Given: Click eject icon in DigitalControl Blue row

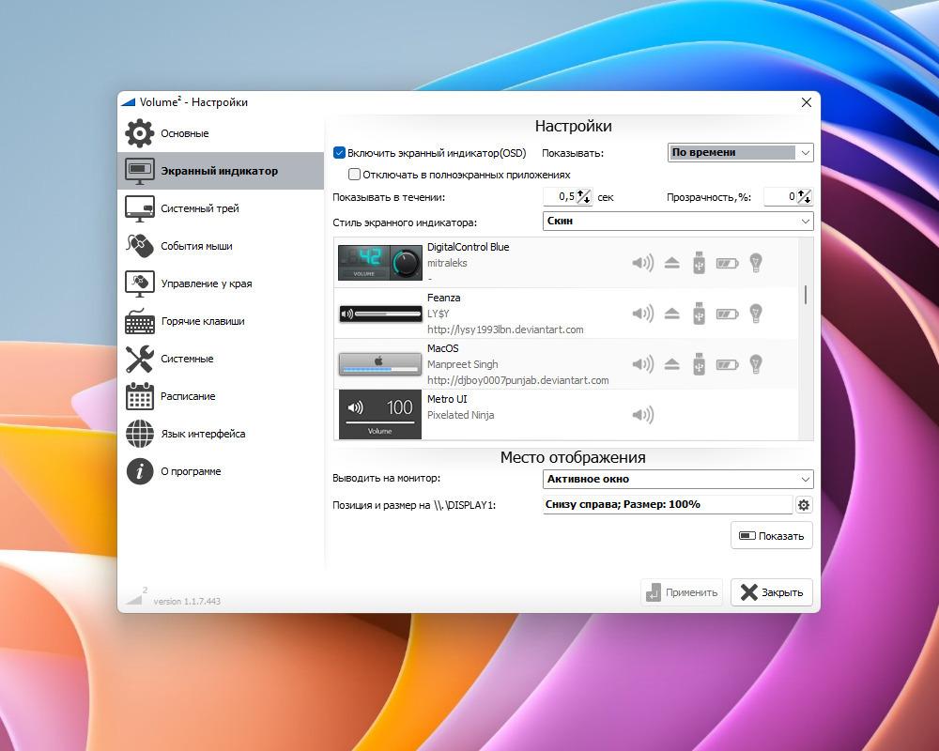Looking at the screenshot, I should pyautogui.click(x=672, y=262).
